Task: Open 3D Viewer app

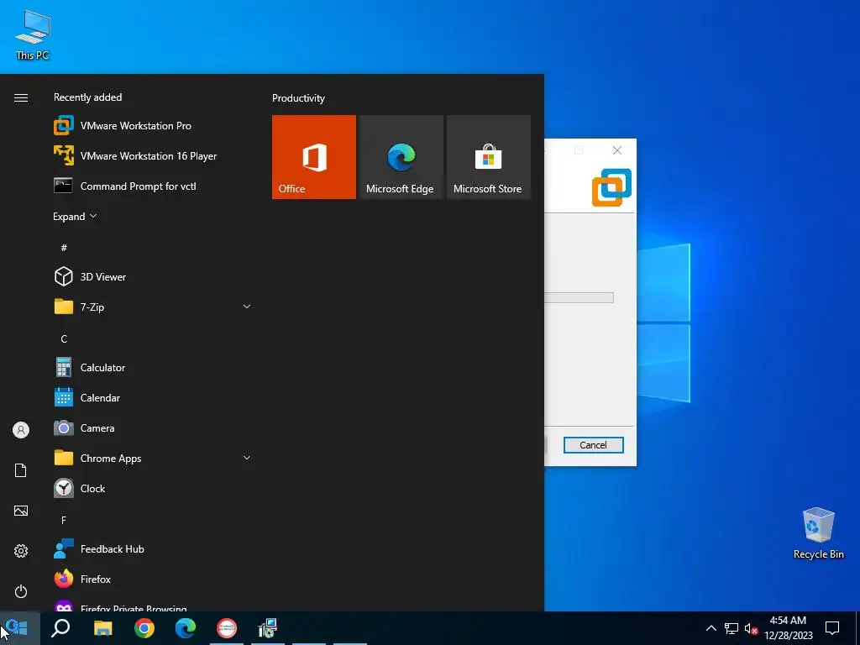Action: 153,277
